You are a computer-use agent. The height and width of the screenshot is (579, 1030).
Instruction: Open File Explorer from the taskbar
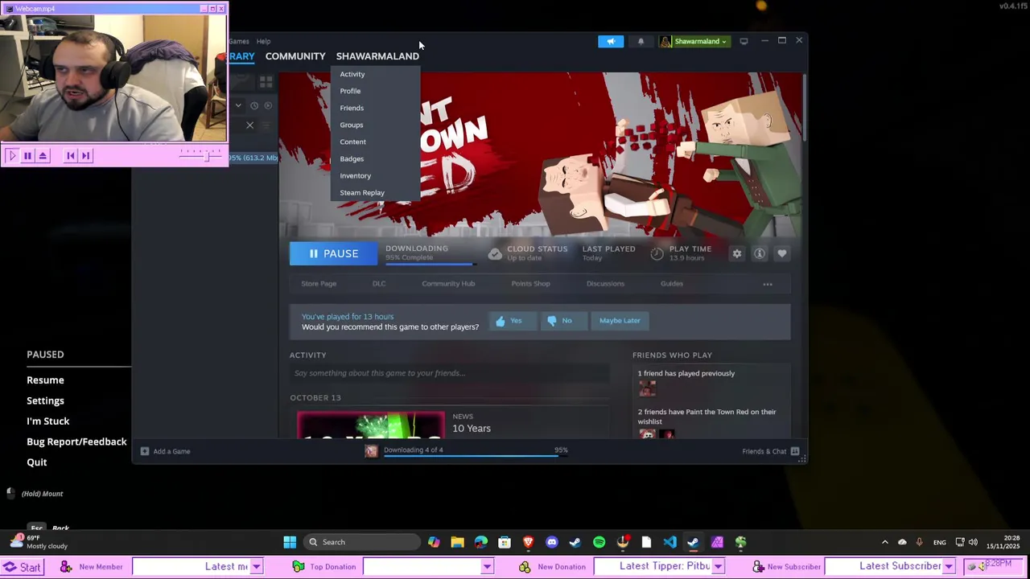coord(457,542)
